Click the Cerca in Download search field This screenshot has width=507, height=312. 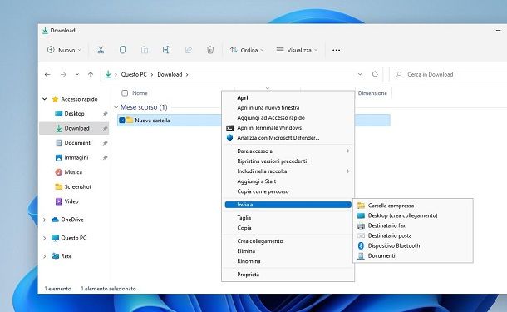[x=448, y=74]
